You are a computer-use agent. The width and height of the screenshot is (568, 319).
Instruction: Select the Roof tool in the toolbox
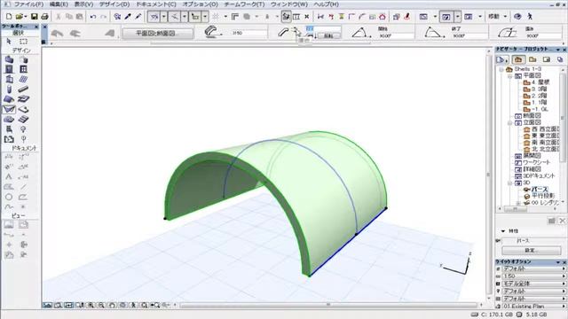tap(9, 99)
